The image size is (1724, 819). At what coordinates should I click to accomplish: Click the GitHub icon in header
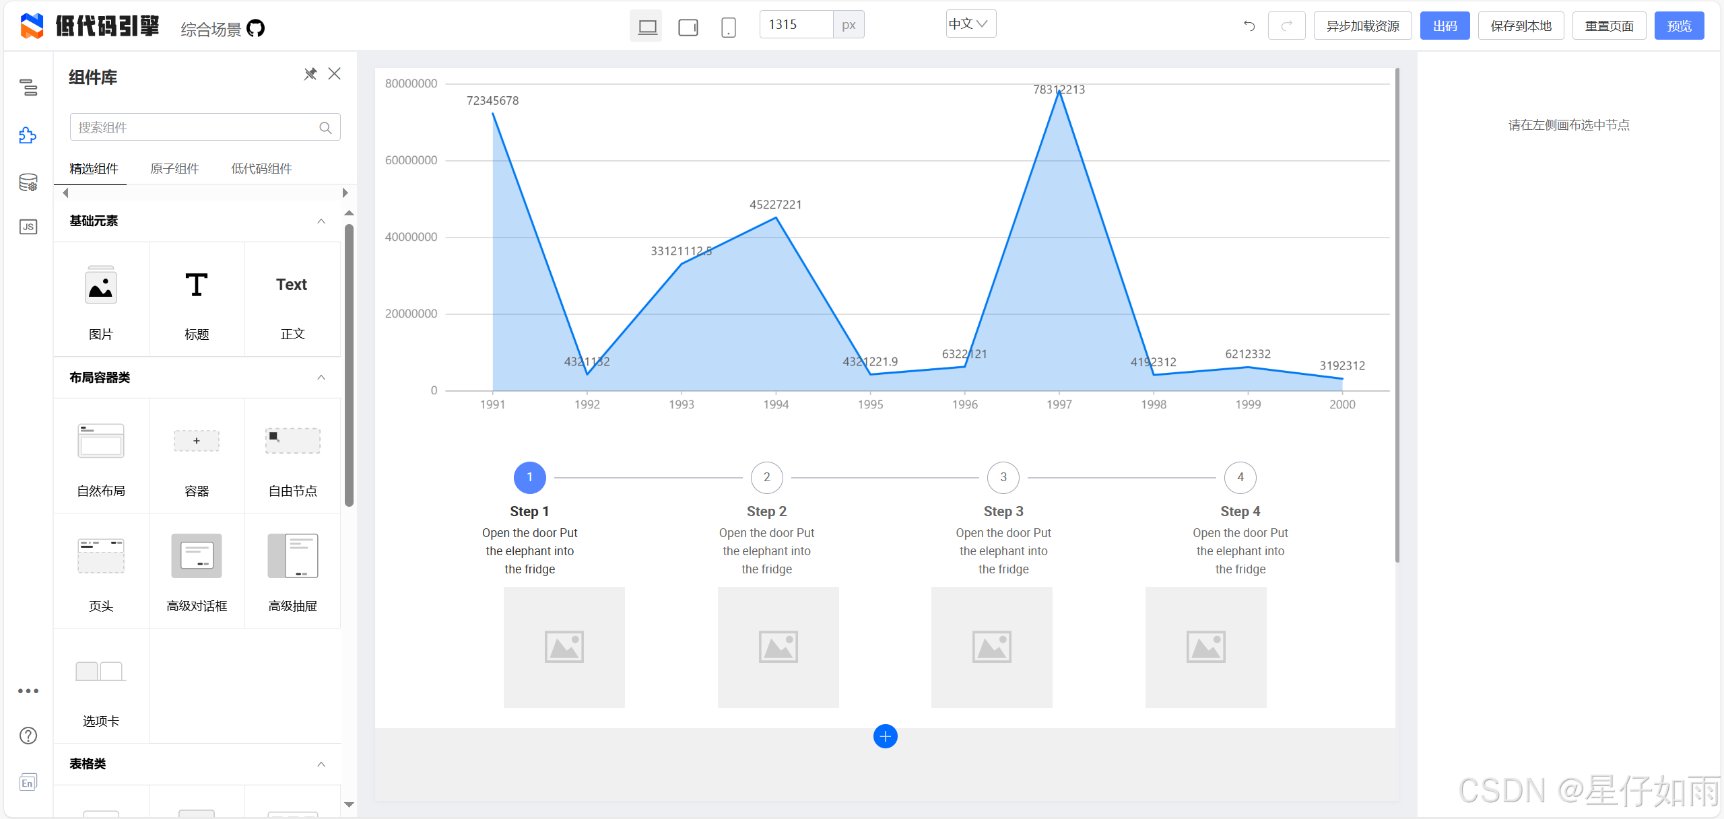255,28
